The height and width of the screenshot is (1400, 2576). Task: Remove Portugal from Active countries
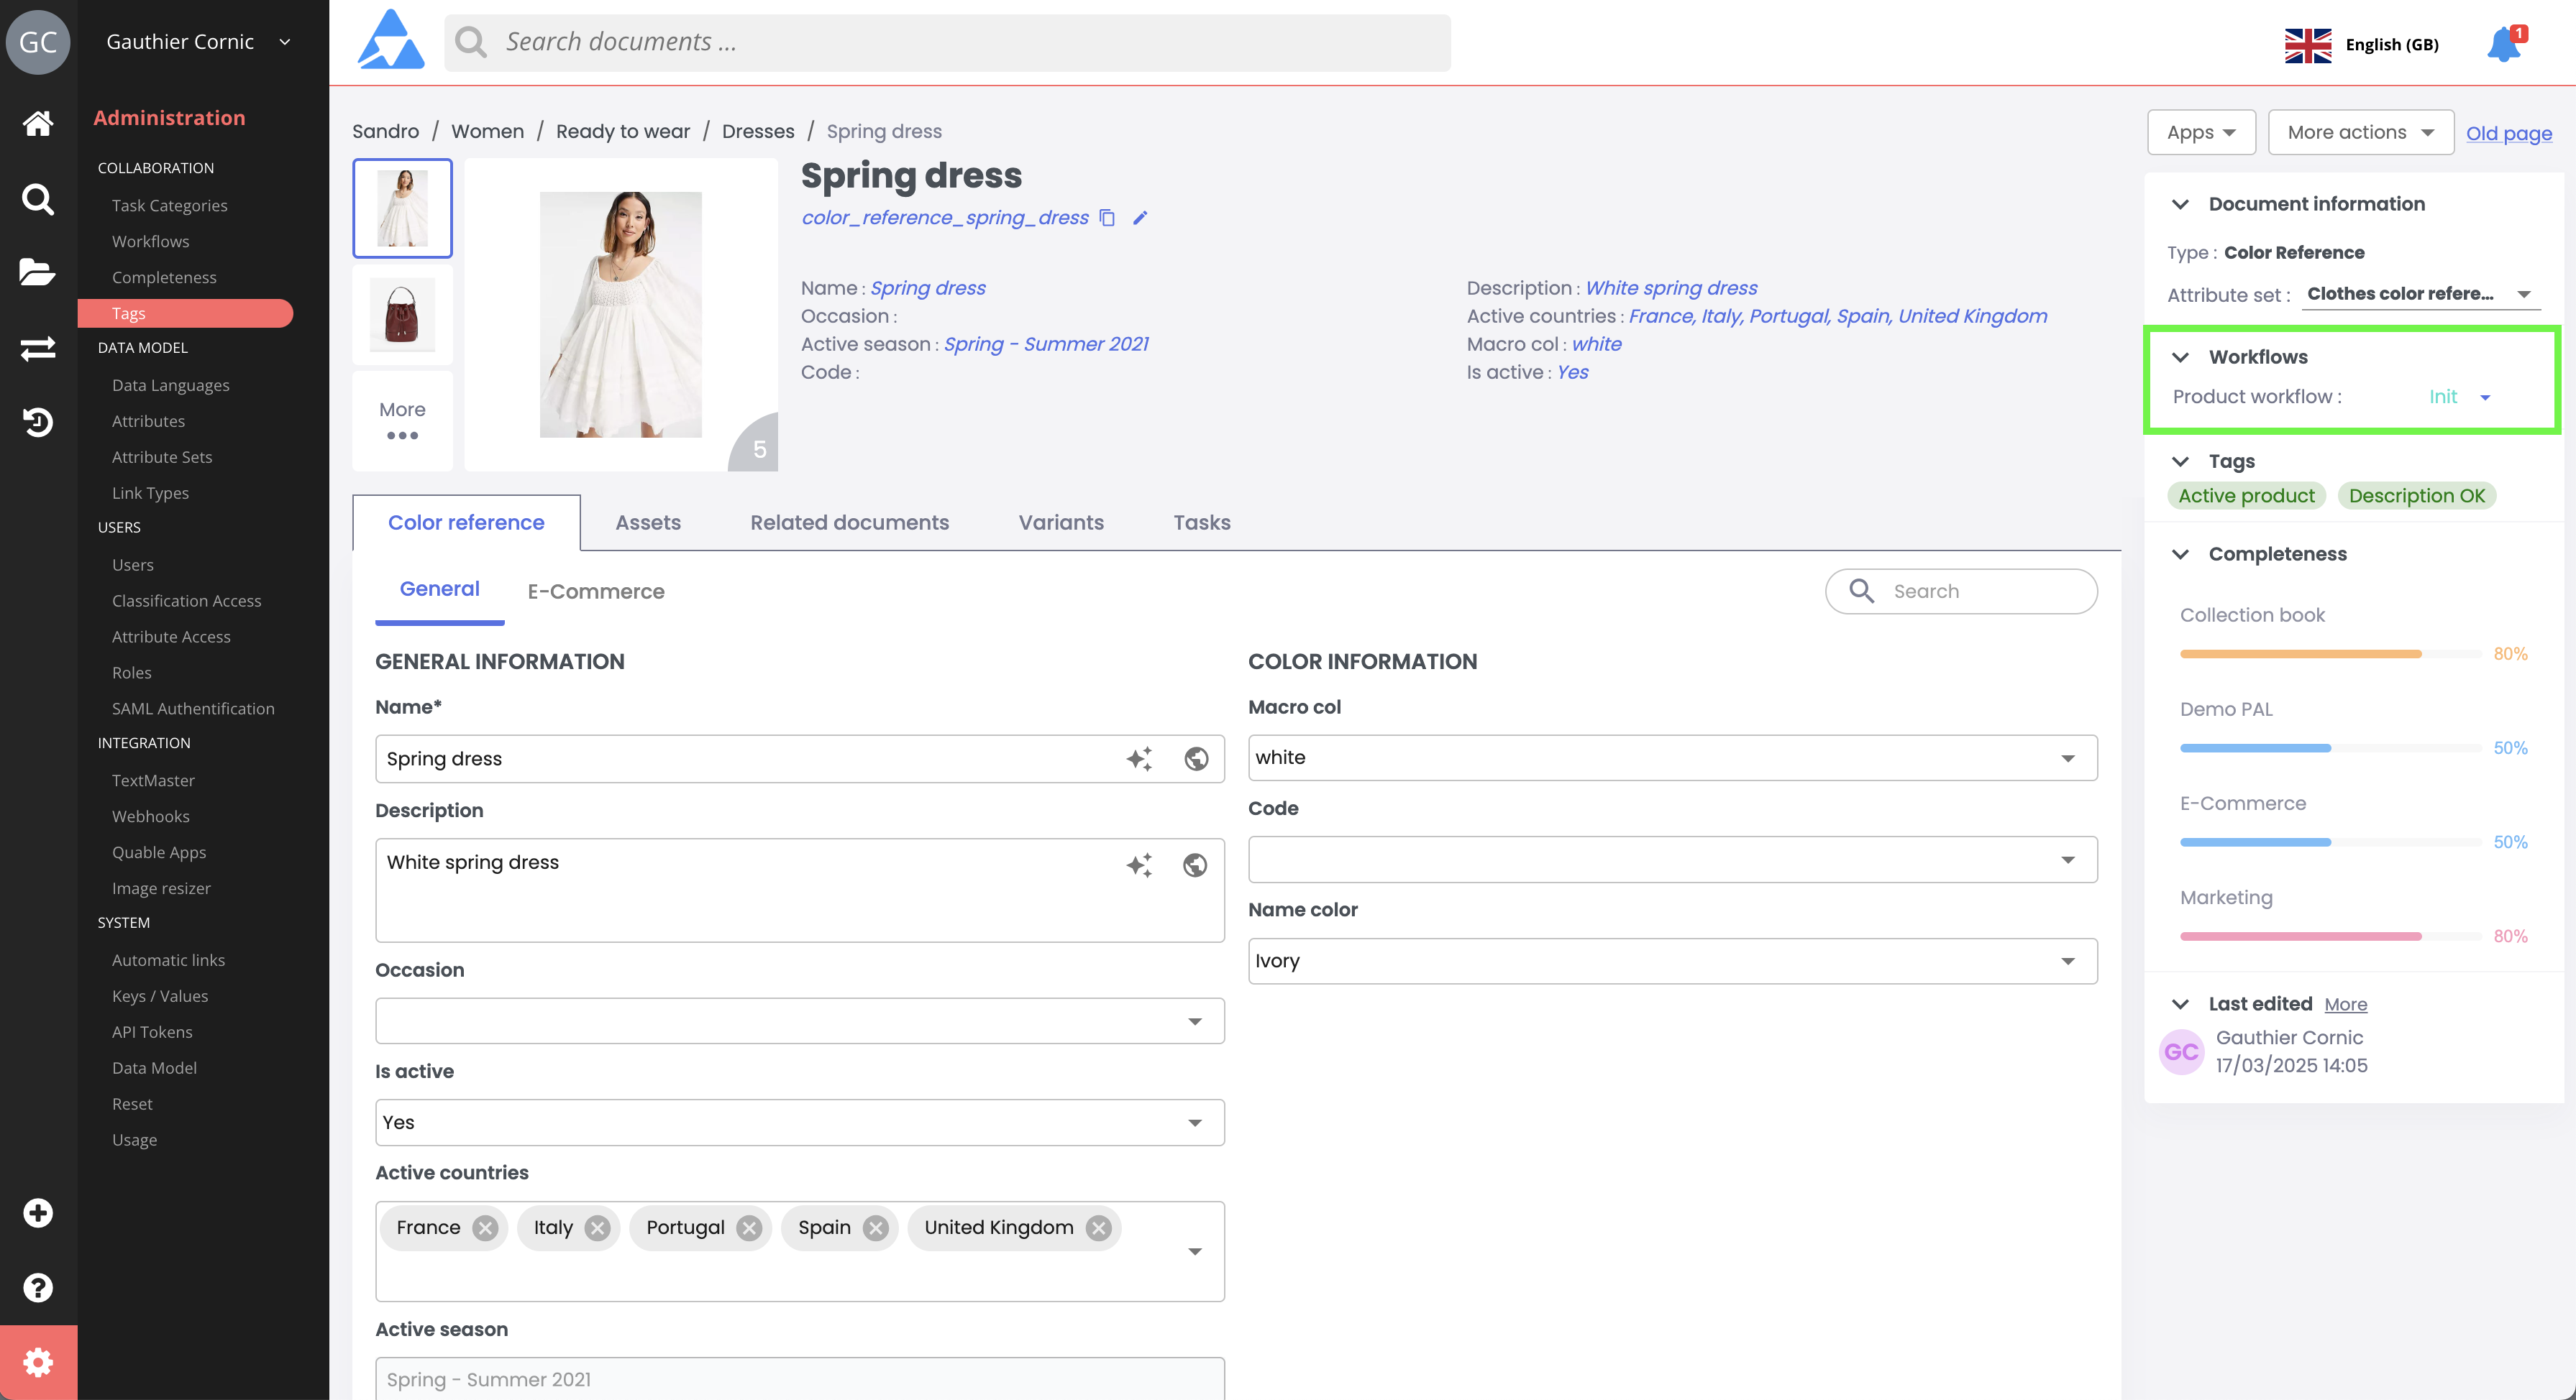(x=749, y=1227)
